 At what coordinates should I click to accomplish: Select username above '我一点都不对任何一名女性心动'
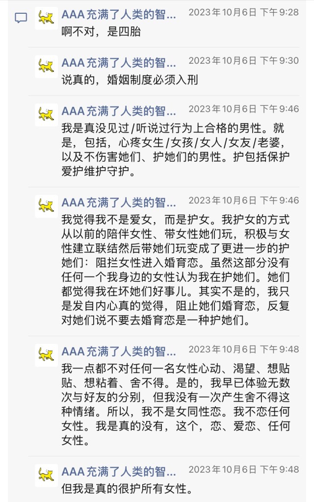[119, 351]
